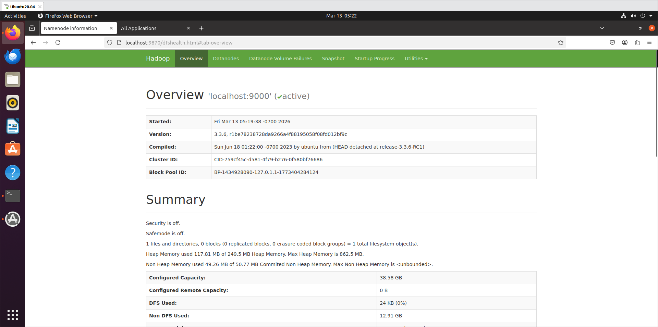The image size is (658, 327).
Task: Click the Hadoop brand link
Action: [158, 59]
